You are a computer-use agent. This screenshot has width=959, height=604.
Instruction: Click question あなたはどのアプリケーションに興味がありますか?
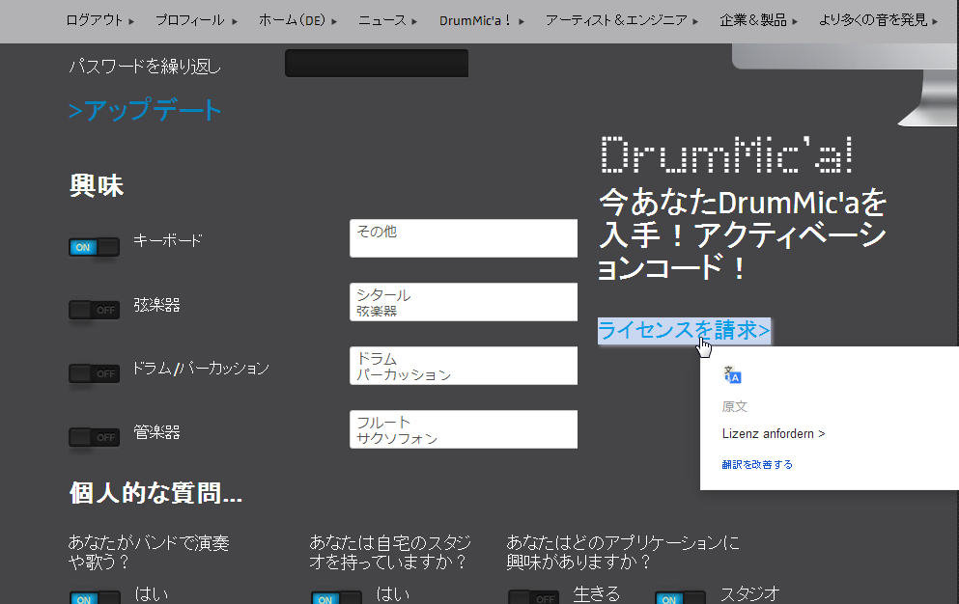tap(623, 552)
